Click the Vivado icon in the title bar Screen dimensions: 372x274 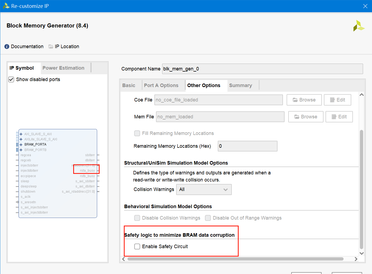6,6
